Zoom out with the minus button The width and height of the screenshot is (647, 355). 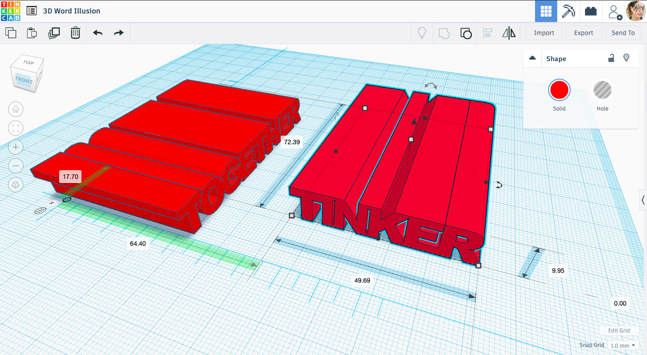point(16,166)
